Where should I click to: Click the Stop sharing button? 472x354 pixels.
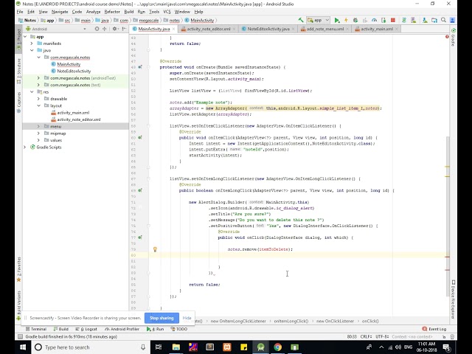tap(162, 318)
